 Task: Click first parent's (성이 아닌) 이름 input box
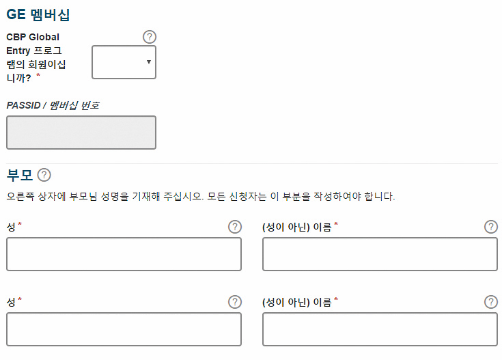(x=380, y=254)
